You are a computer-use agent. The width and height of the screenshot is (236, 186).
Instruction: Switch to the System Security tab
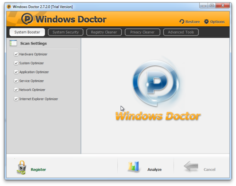point(66,32)
